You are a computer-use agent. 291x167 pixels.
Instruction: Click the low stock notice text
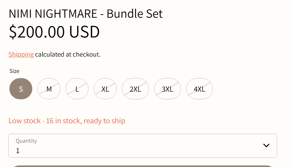pyautogui.click(x=67, y=121)
